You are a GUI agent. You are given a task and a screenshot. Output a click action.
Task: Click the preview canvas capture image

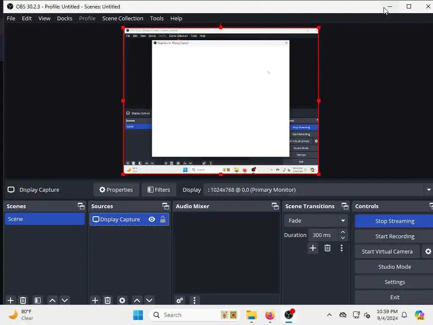pyautogui.click(x=221, y=101)
